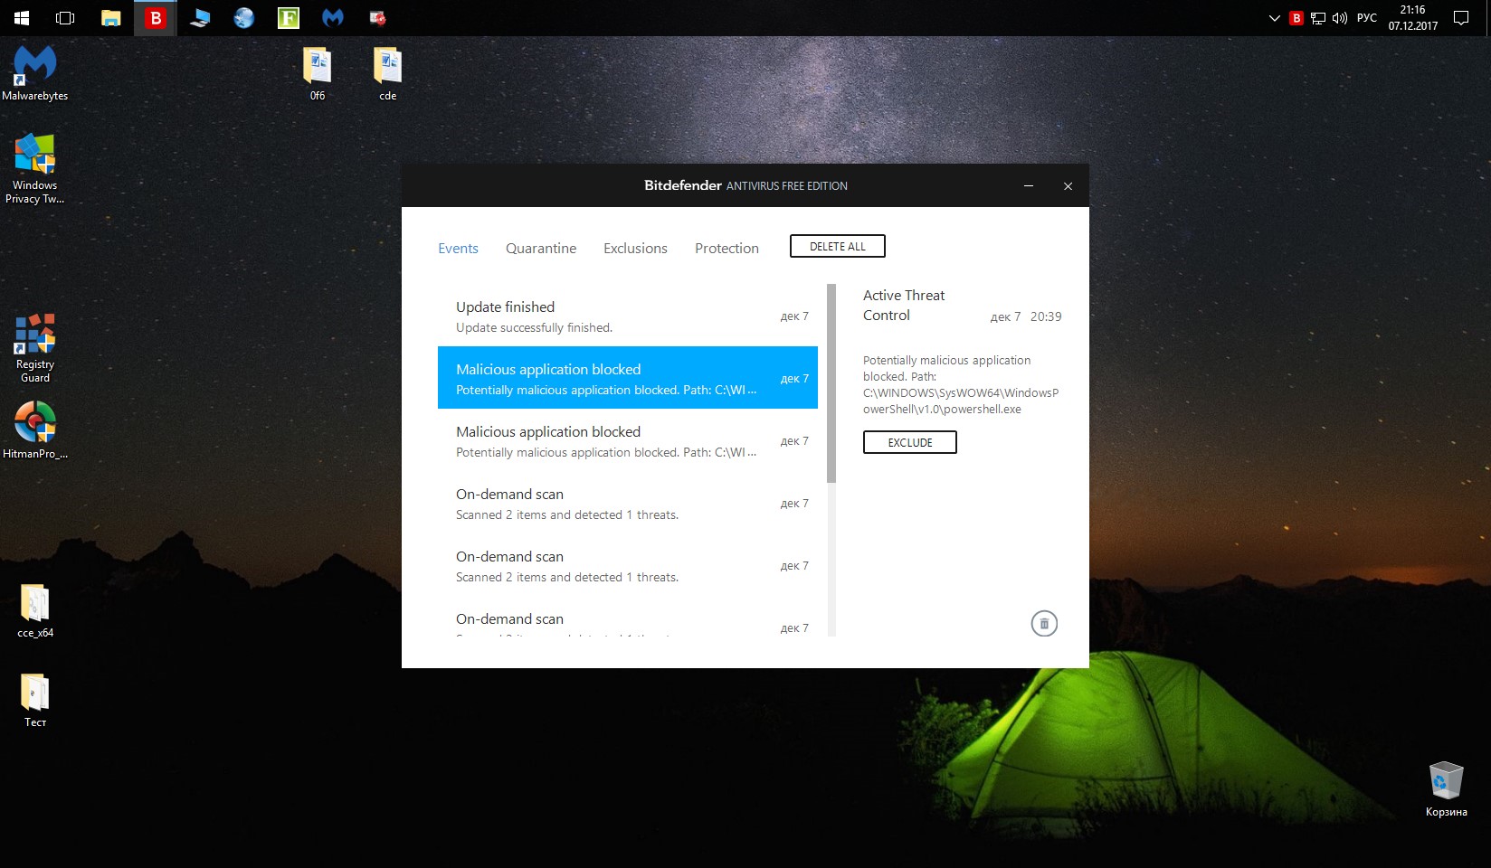Click the trash icon to delete the event
Image resolution: width=1491 pixels, height=868 pixels.
tap(1044, 624)
